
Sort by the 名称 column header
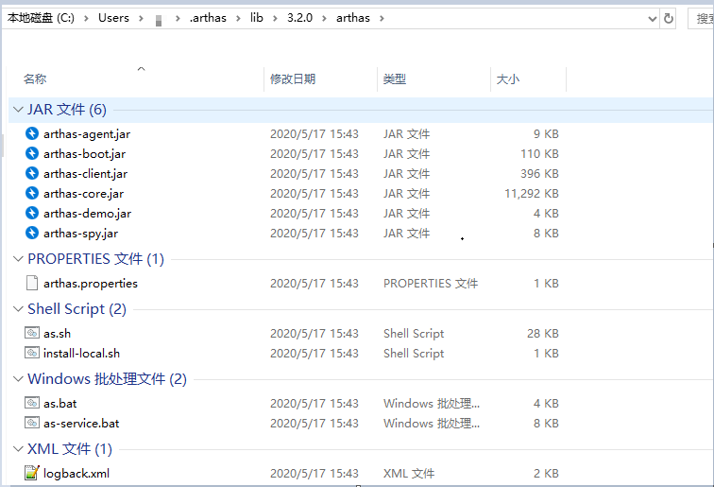coord(35,78)
